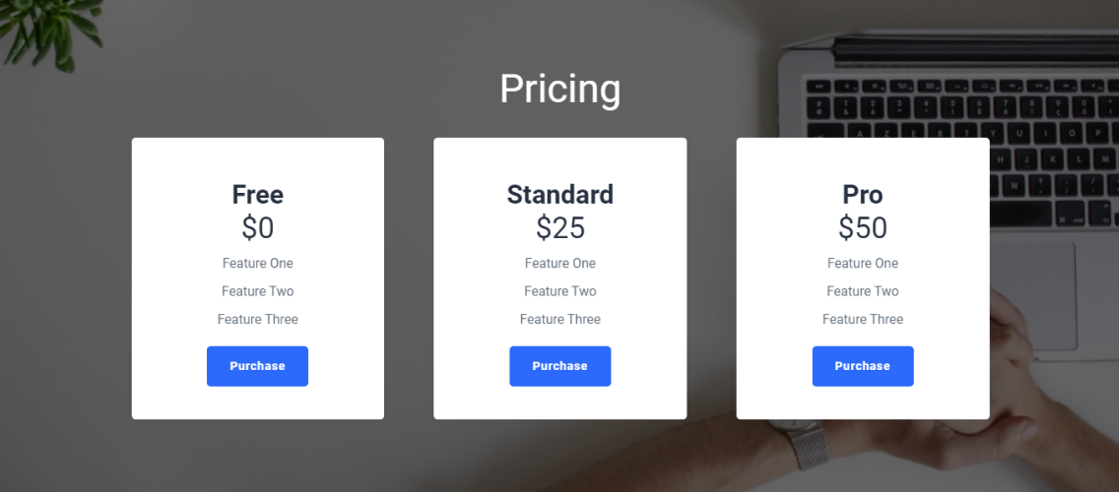Click Feature One in Pro card
The image size is (1119, 492).
pyautogui.click(x=863, y=263)
